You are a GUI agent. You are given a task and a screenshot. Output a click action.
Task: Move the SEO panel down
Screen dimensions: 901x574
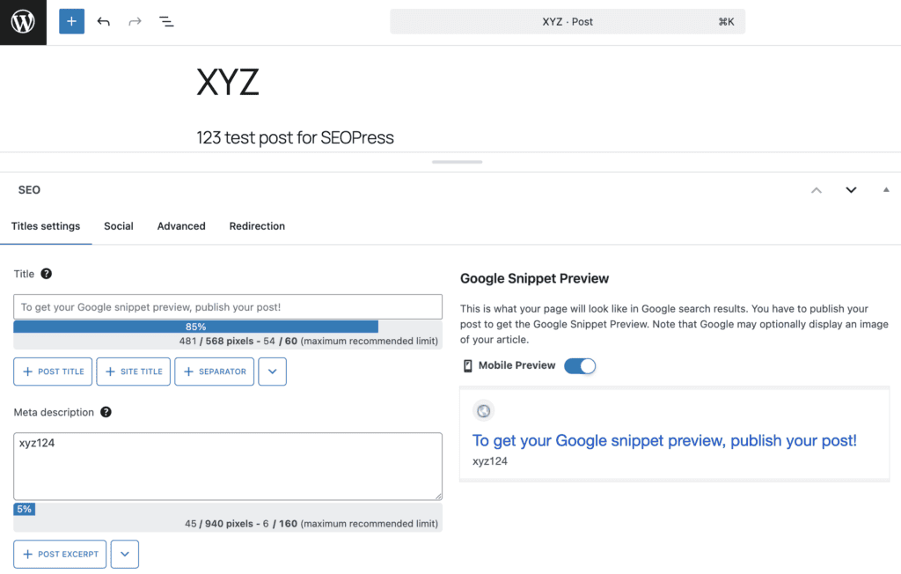pyautogui.click(x=851, y=190)
